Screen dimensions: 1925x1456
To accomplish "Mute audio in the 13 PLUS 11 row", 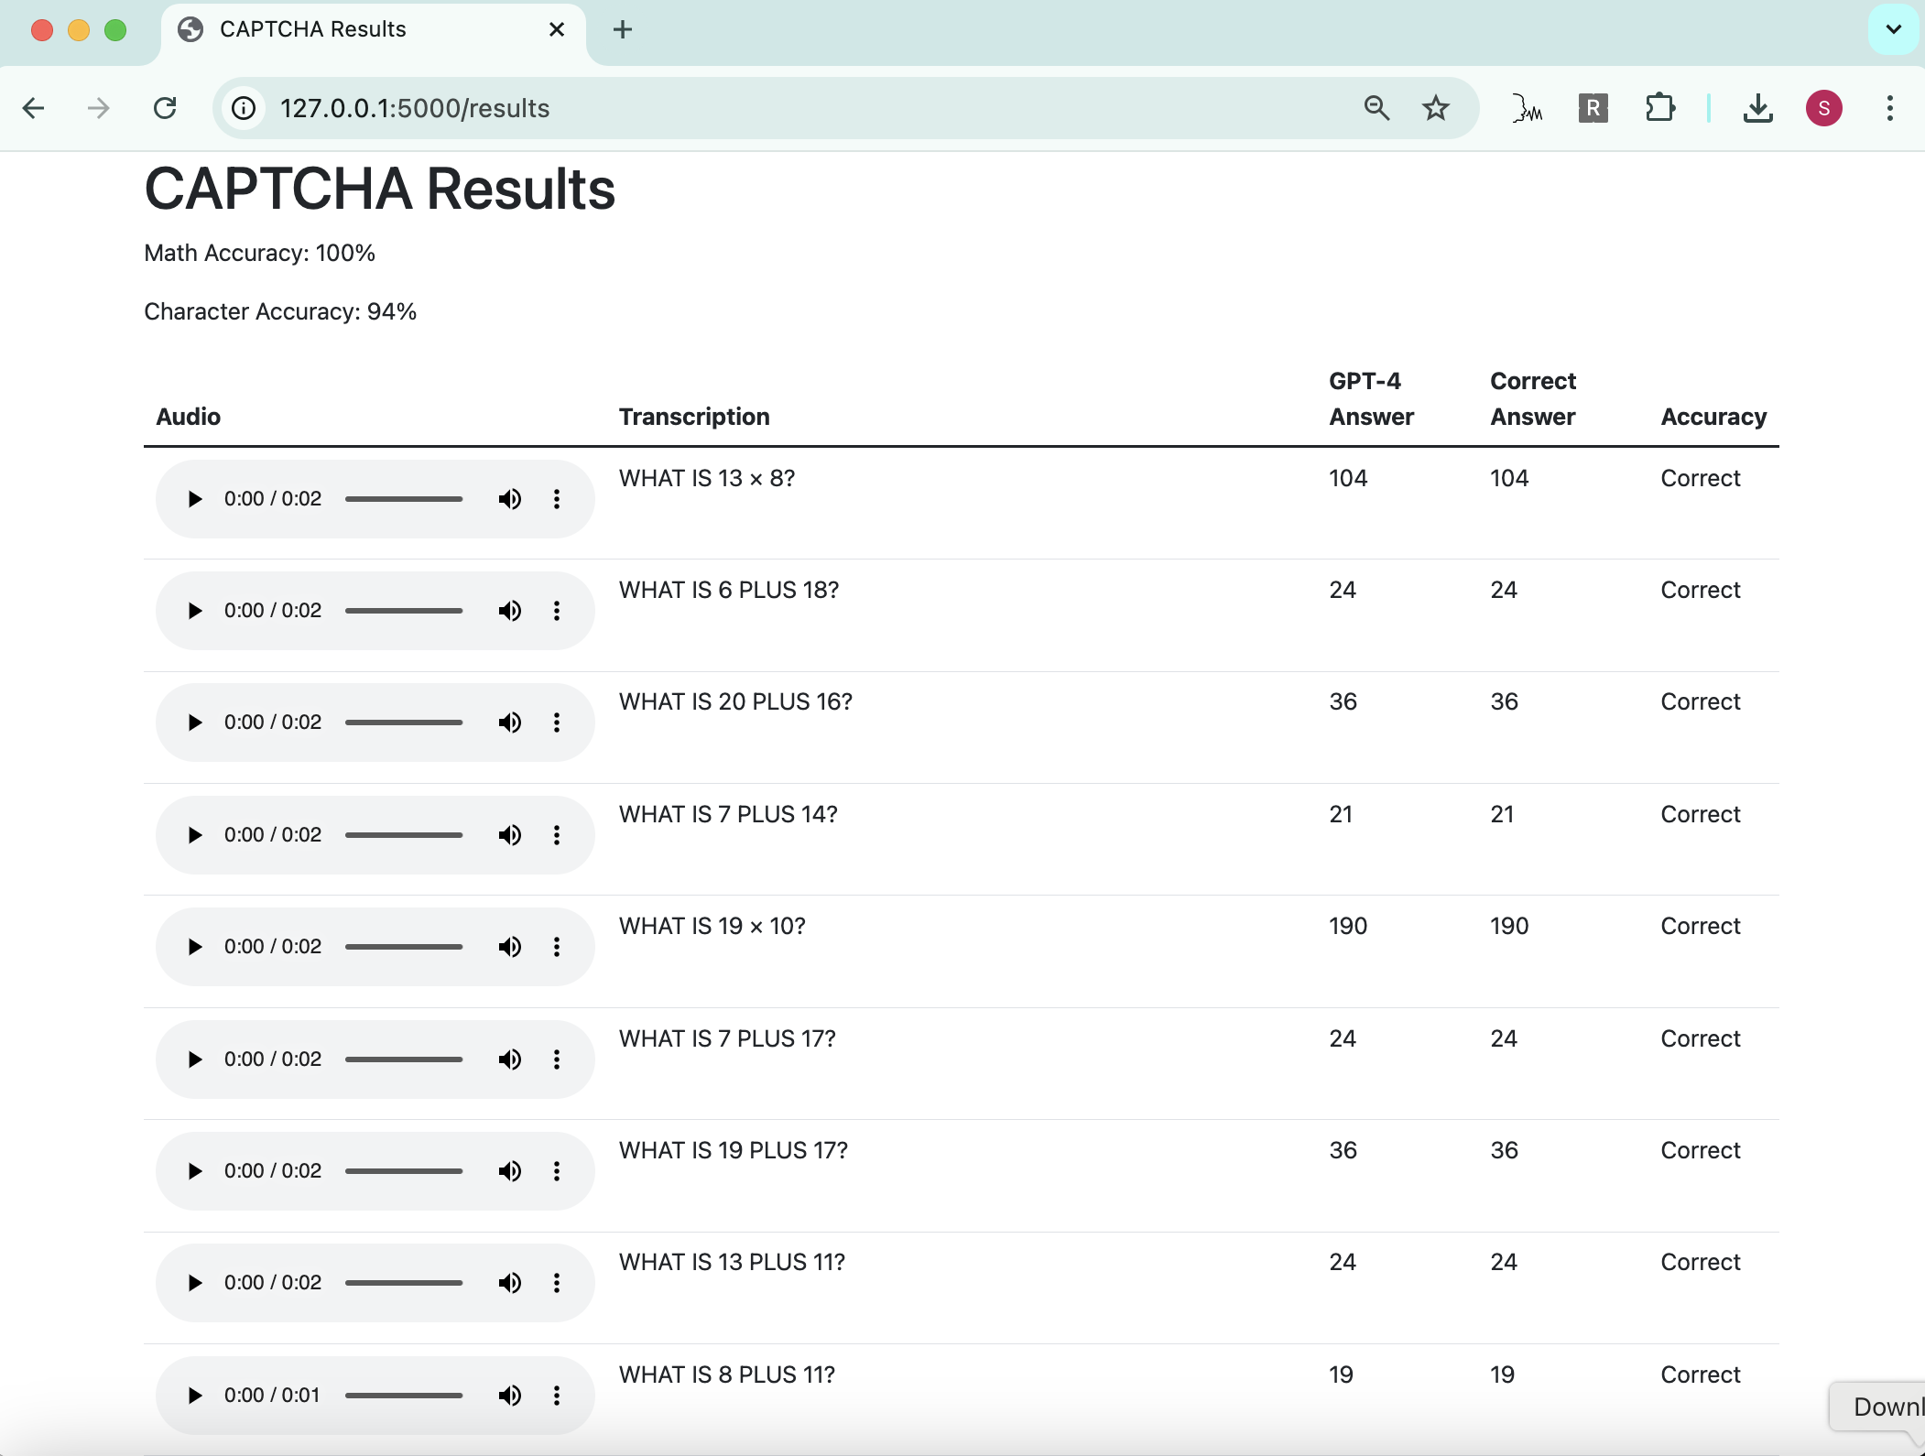I will (x=510, y=1283).
